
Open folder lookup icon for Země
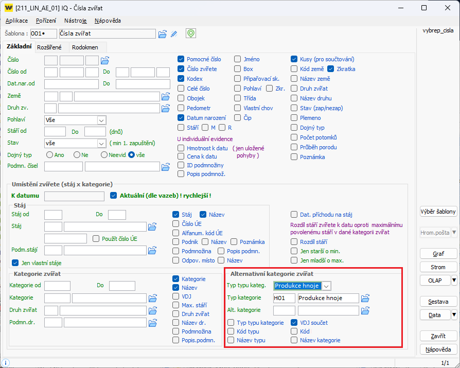coord(166,96)
